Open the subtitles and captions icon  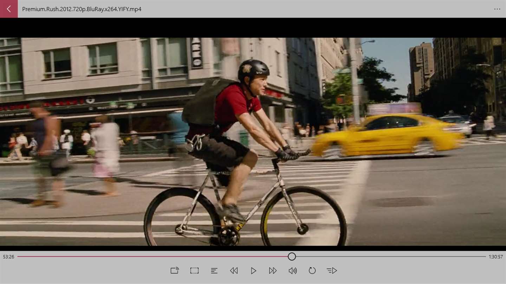(x=214, y=271)
